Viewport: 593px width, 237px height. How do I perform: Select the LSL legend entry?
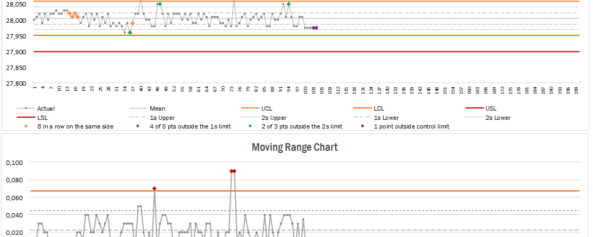[x=42, y=117]
